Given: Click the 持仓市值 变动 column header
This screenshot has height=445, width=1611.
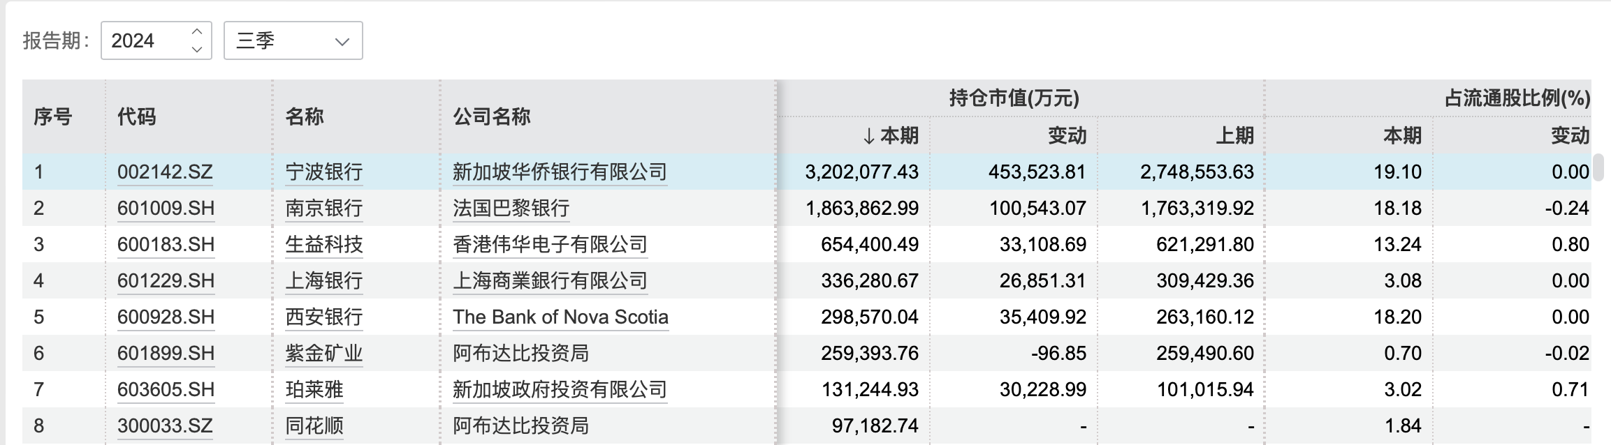Looking at the screenshot, I should click(x=1066, y=135).
